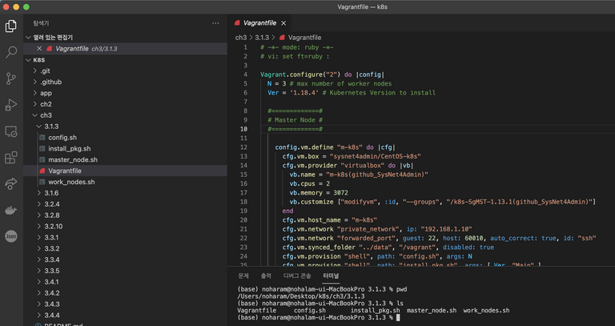615x326 pixels.
Task: Switch to the 디버그 콘솔 panel tab
Action: click(297, 276)
